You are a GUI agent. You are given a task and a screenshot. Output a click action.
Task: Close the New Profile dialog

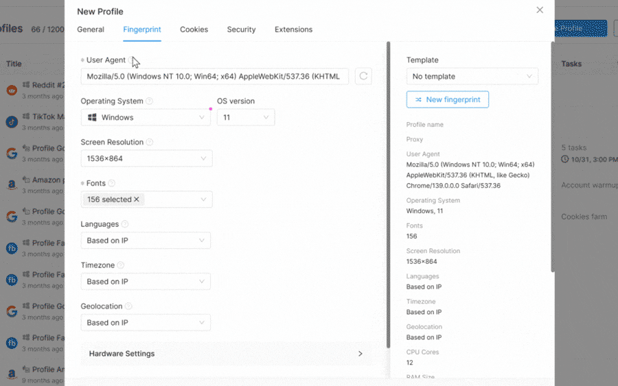pos(540,10)
